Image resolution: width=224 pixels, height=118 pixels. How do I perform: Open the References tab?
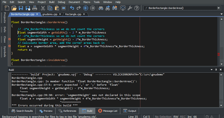pyautogui.click(x=67, y=111)
